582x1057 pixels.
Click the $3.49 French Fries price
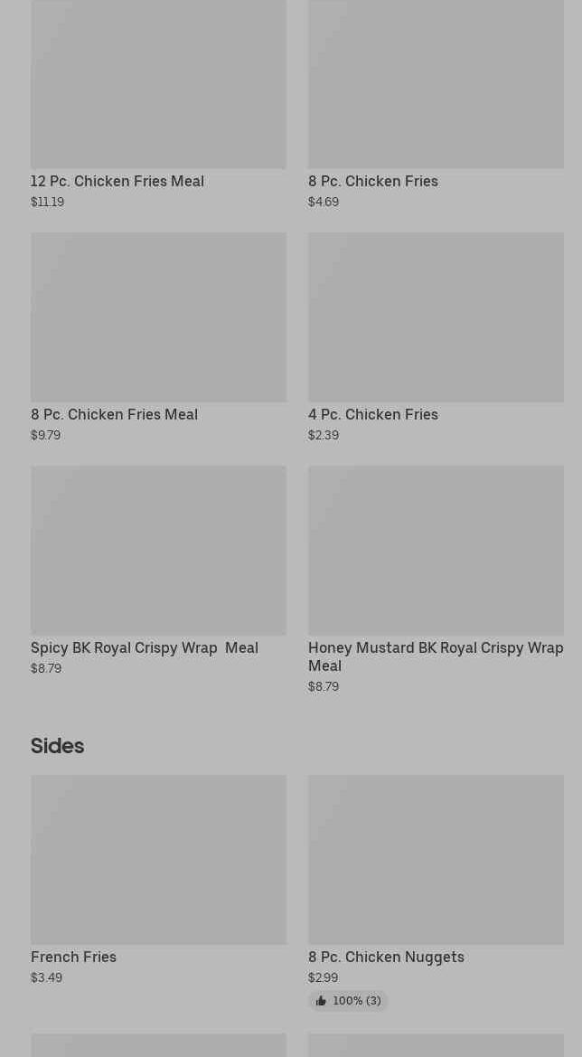(x=46, y=977)
